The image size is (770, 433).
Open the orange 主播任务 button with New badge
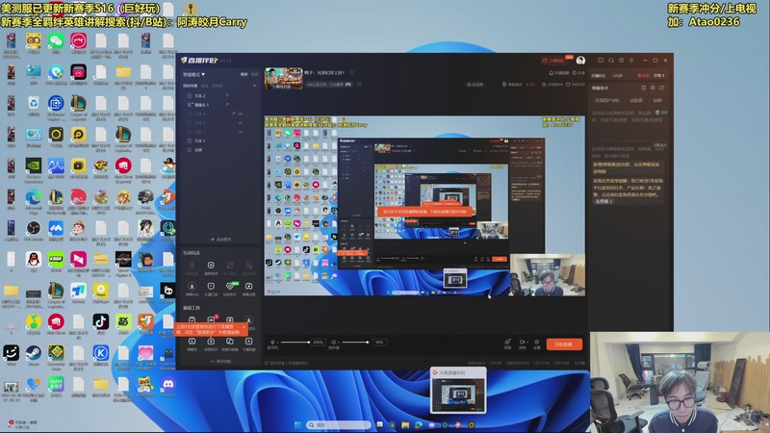pyautogui.click(x=556, y=61)
